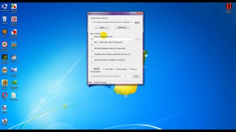
Task: Click the 'Not ready...' status bar text
Action: [104, 82]
